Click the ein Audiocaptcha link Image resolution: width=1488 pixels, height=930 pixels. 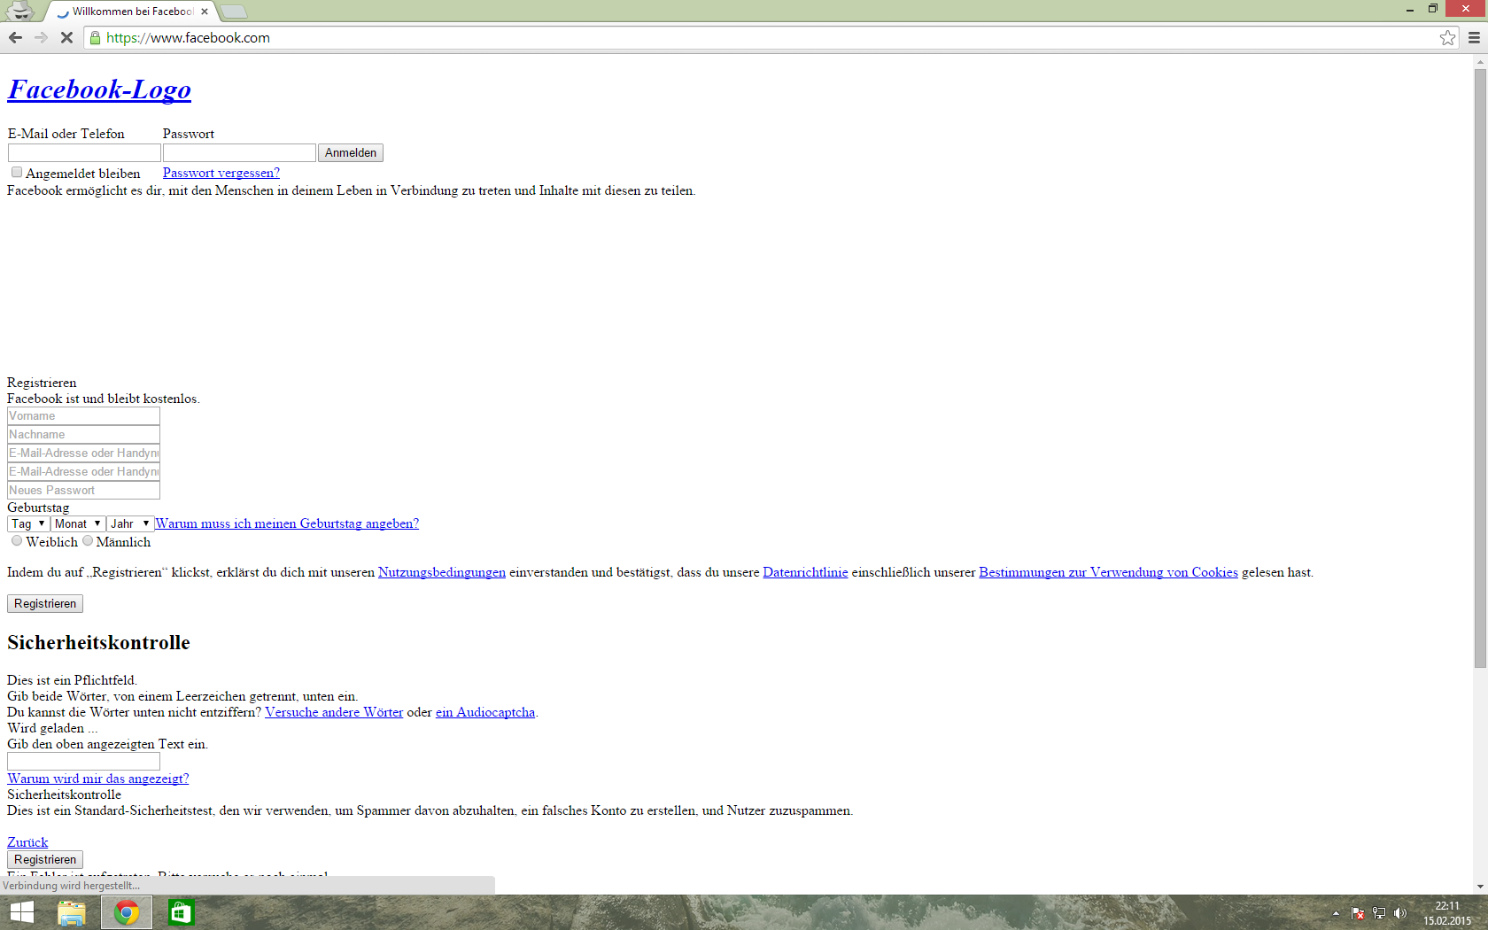pyautogui.click(x=485, y=712)
